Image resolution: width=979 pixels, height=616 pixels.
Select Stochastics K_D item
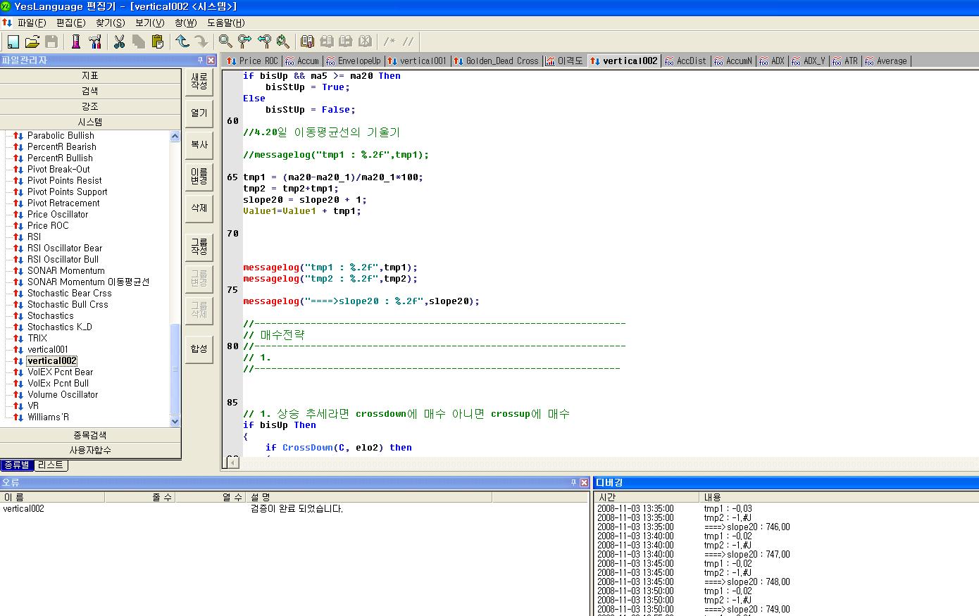tap(60, 327)
